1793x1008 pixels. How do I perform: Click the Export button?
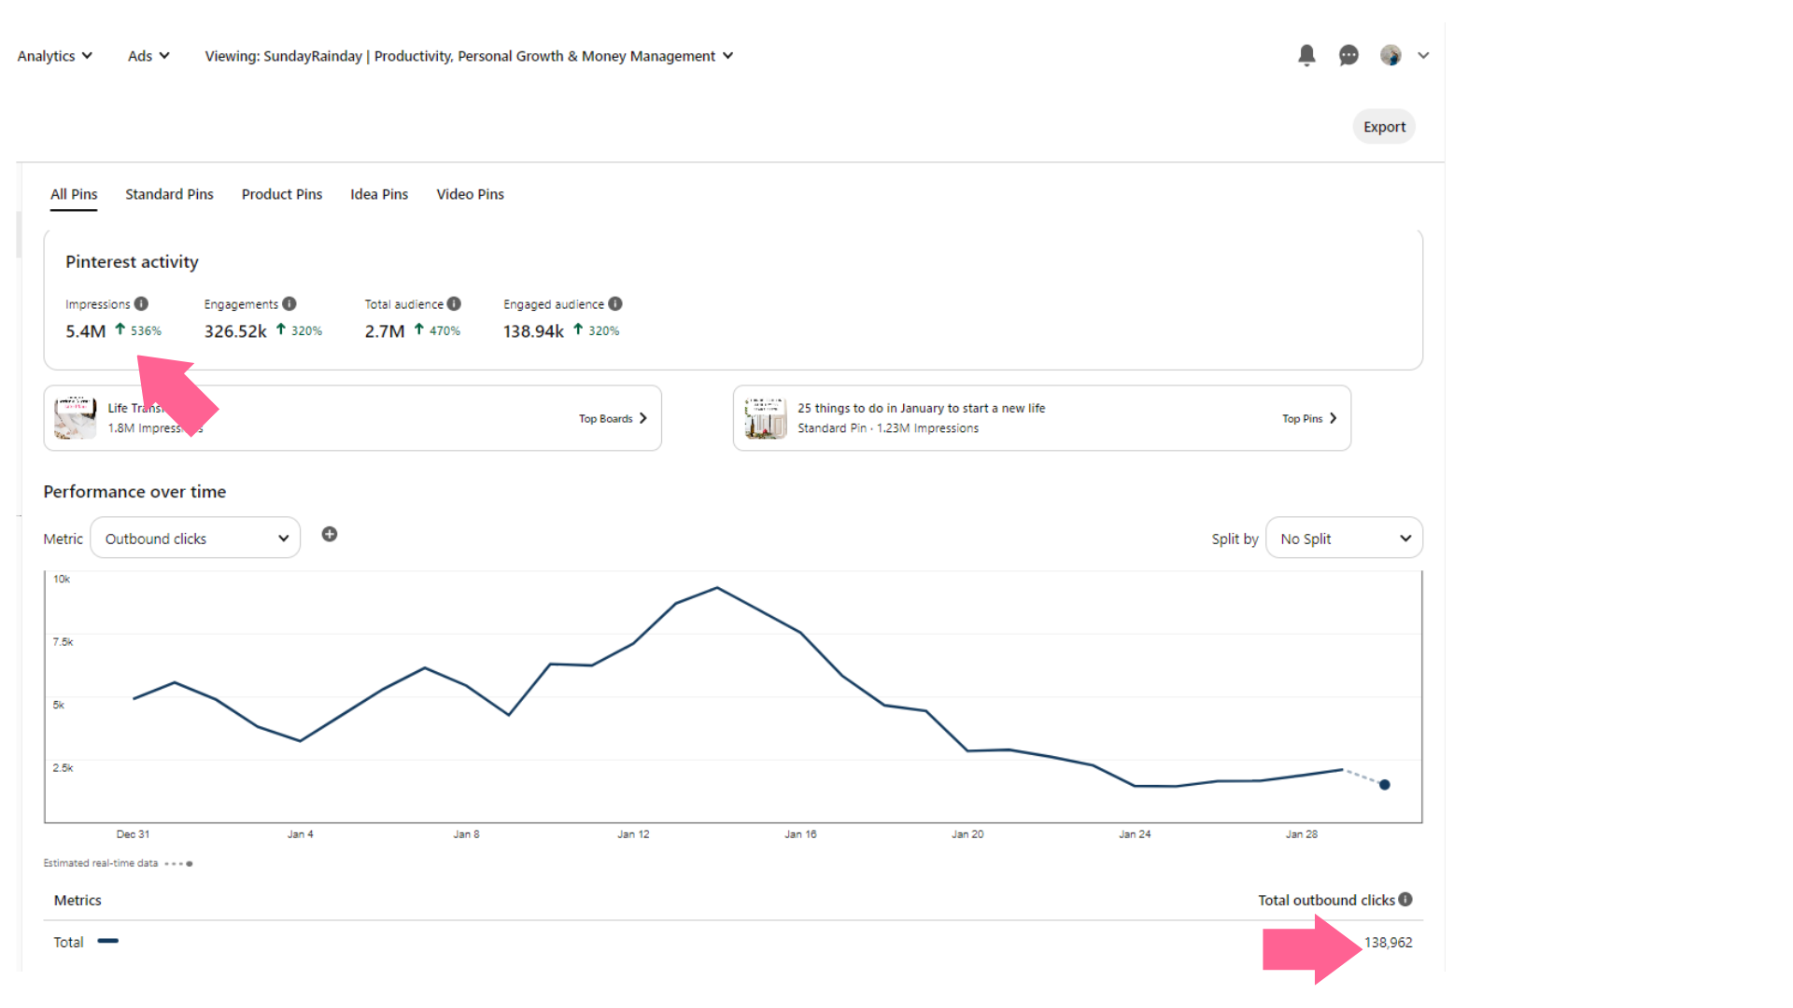1384,127
